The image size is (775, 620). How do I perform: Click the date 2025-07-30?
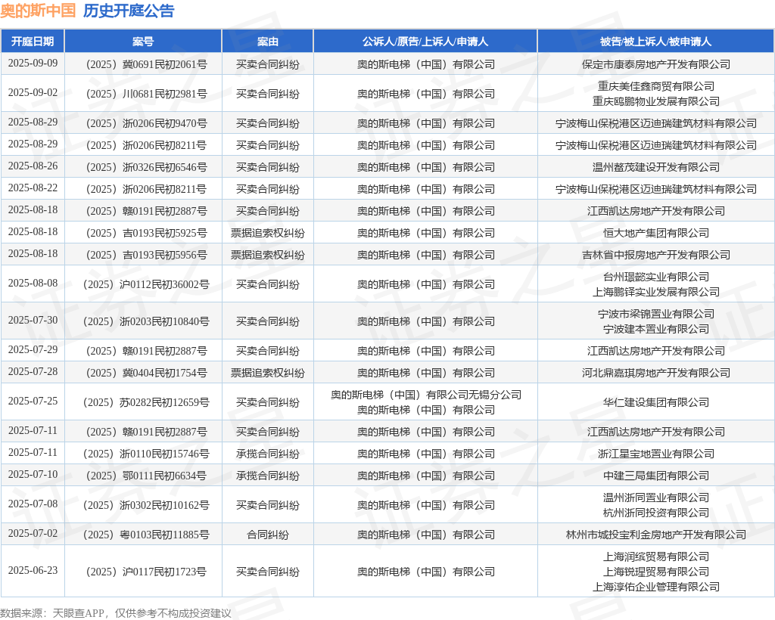pyautogui.click(x=33, y=321)
